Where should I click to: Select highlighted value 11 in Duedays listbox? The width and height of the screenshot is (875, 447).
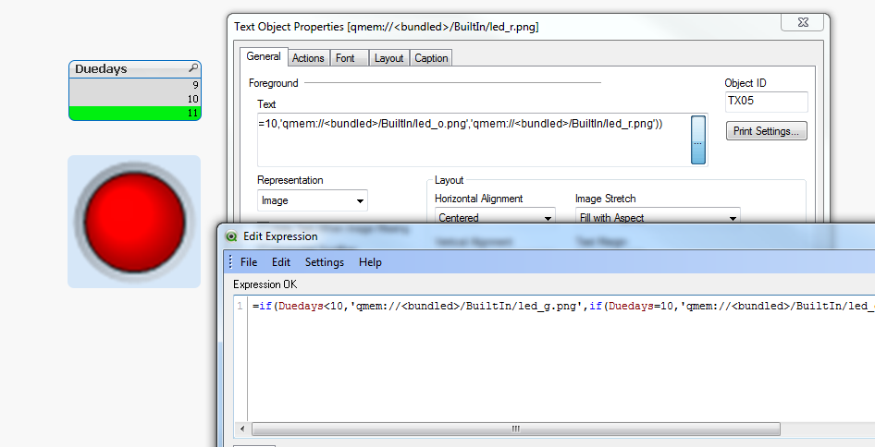tap(134, 113)
